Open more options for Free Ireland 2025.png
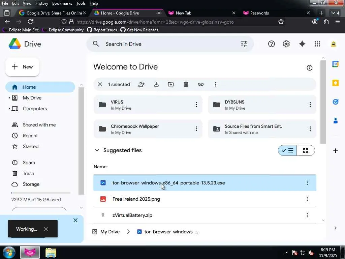Viewport: 345px width, 259px height. coord(307,199)
